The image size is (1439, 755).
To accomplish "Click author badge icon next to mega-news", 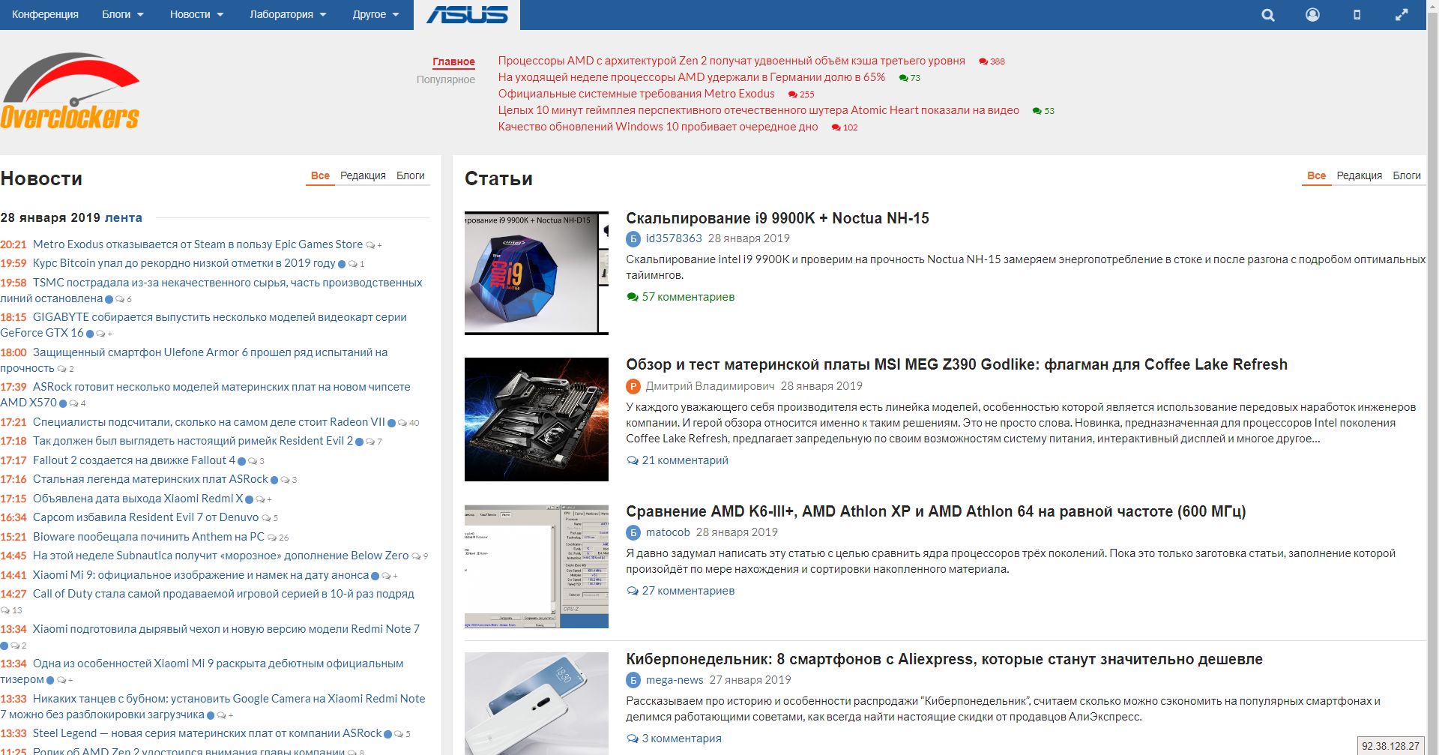I will [x=633, y=681].
